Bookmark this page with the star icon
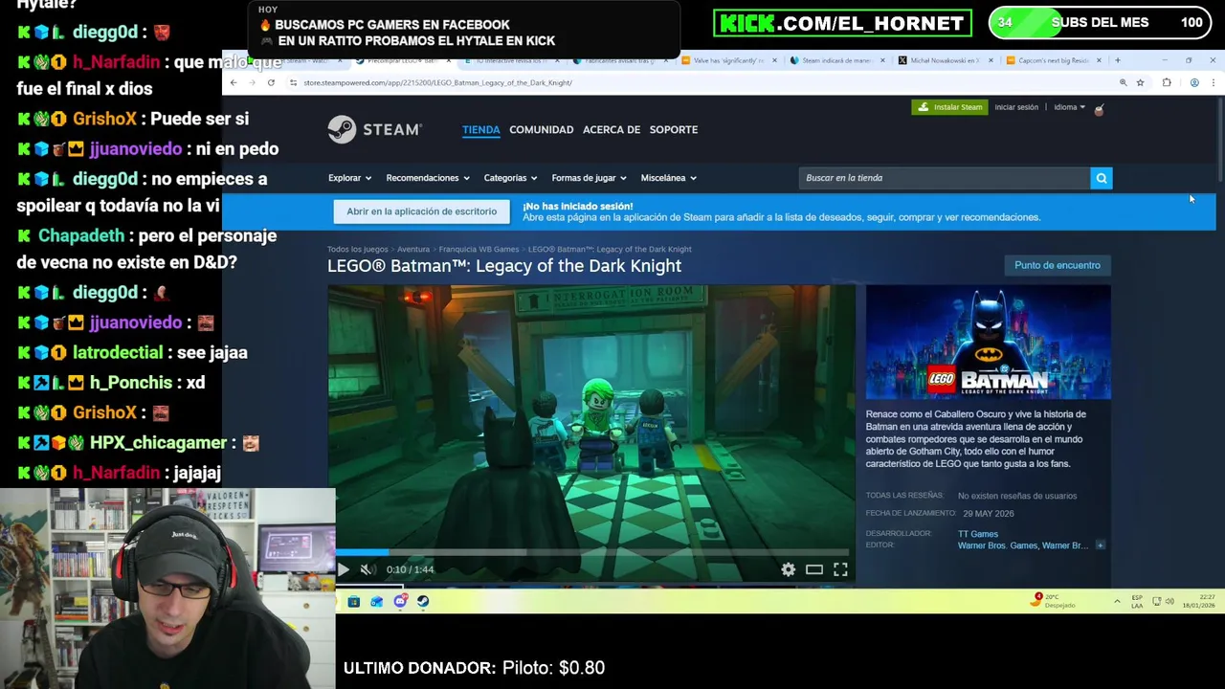This screenshot has height=689, width=1225. point(1140,82)
